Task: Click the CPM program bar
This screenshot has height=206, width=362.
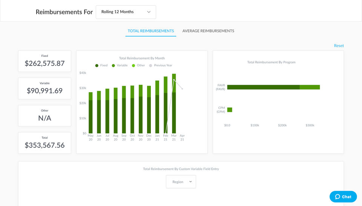Action: [230, 110]
